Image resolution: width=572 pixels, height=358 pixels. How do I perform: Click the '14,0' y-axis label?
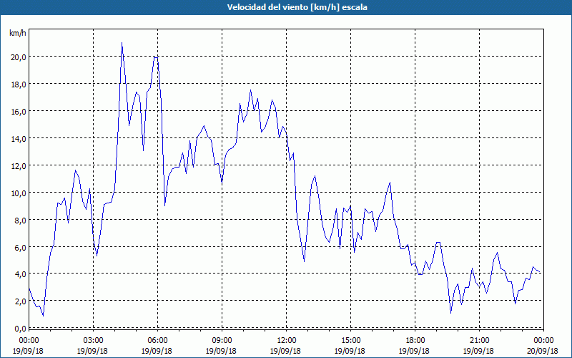[x=19, y=139]
